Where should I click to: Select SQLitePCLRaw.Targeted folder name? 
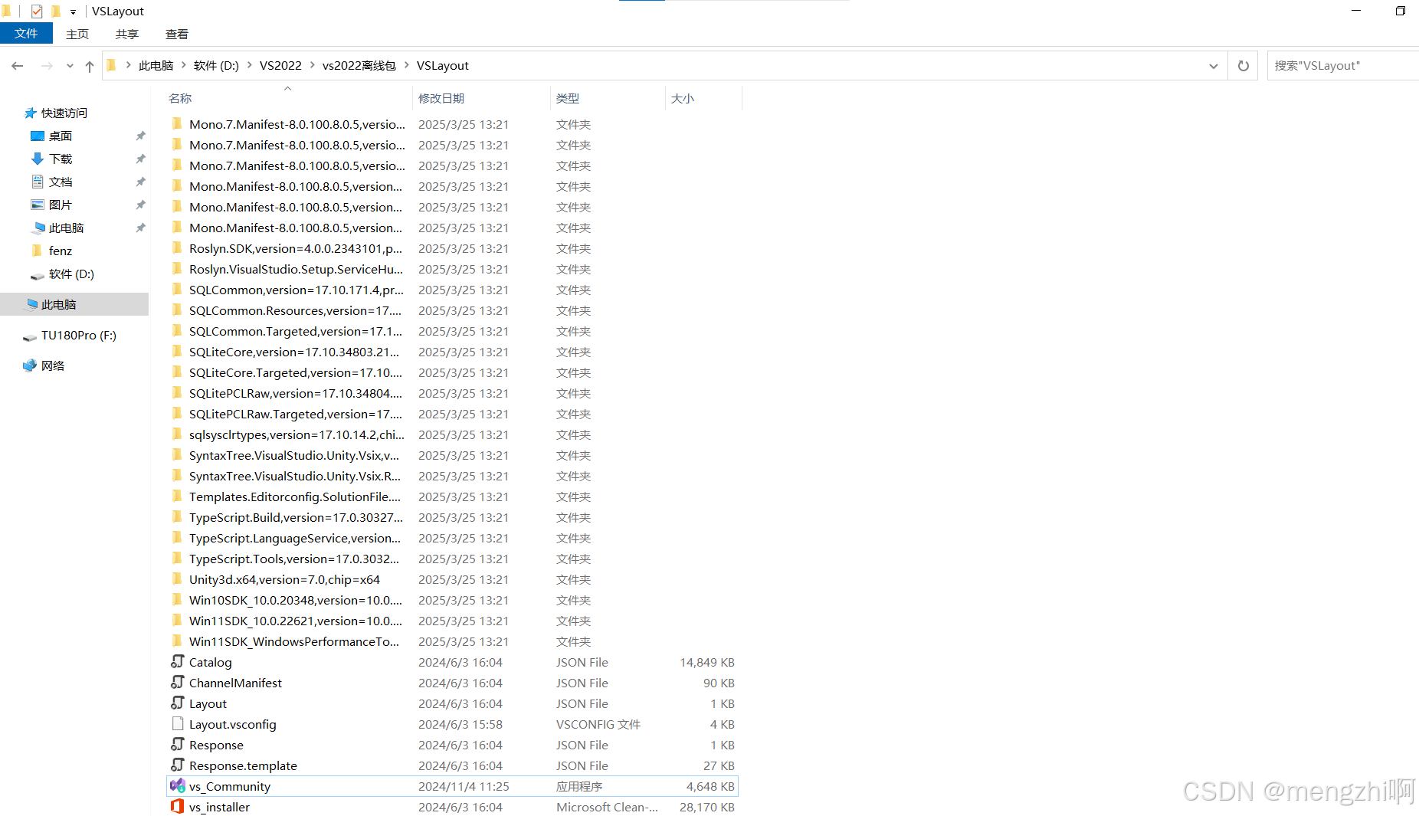[x=295, y=414]
